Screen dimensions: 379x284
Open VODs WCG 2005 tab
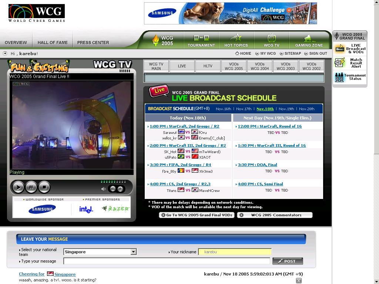(234, 67)
